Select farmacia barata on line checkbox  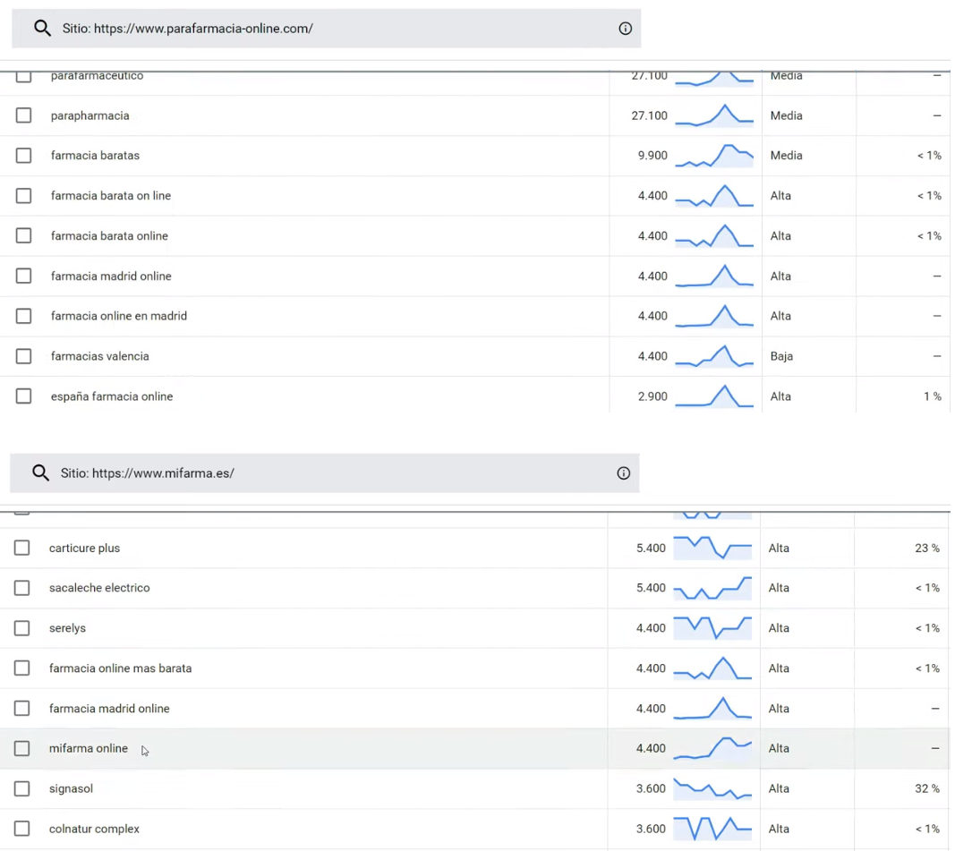click(x=24, y=195)
